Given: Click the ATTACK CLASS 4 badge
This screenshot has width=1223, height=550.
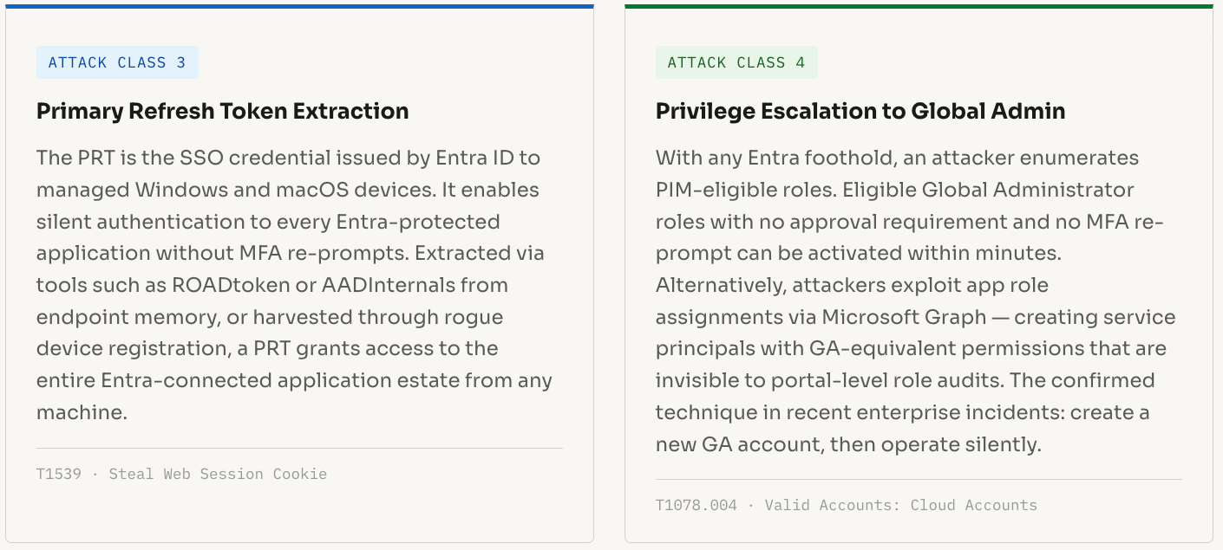Looking at the screenshot, I should click(736, 62).
